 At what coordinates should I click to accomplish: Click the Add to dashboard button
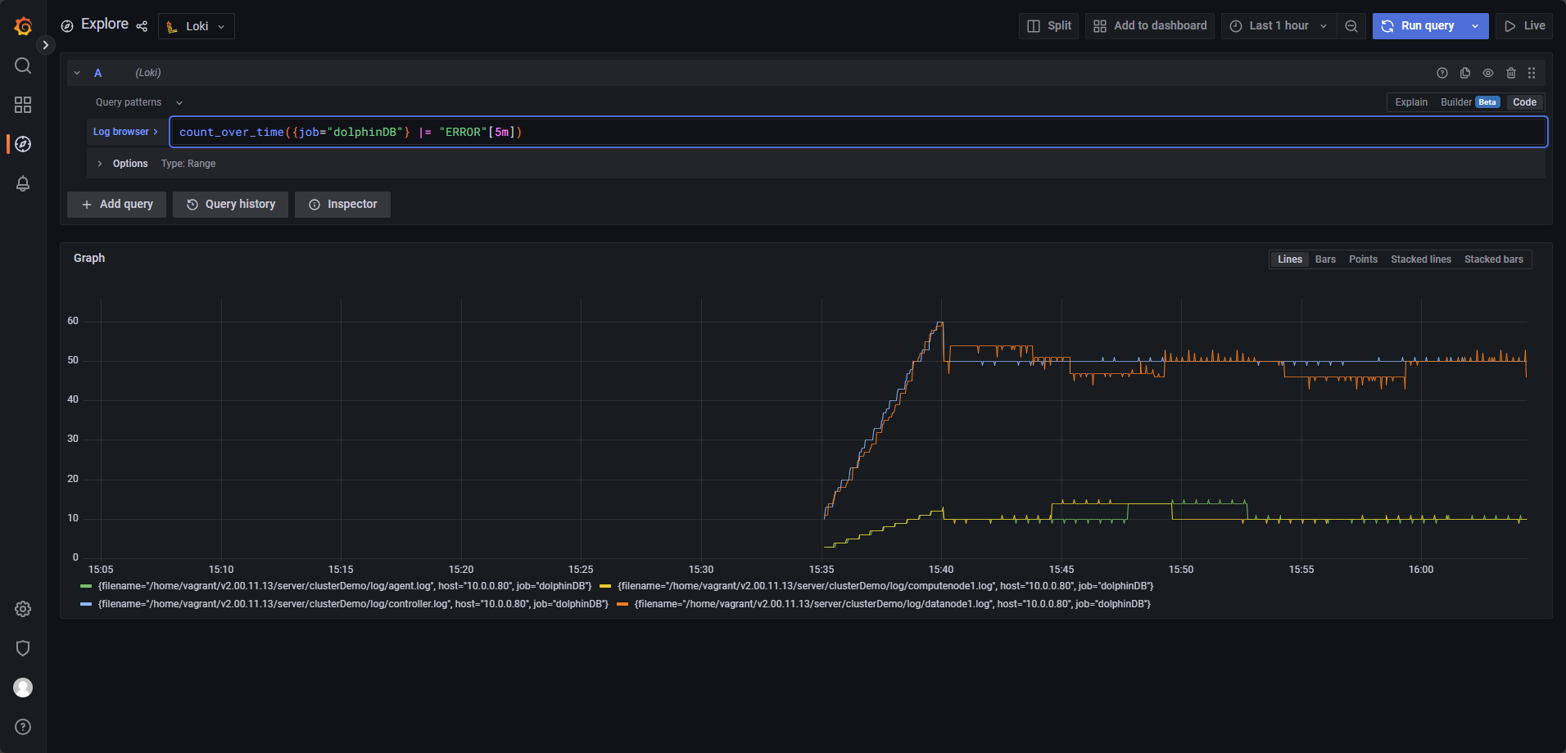(x=1148, y=25)
